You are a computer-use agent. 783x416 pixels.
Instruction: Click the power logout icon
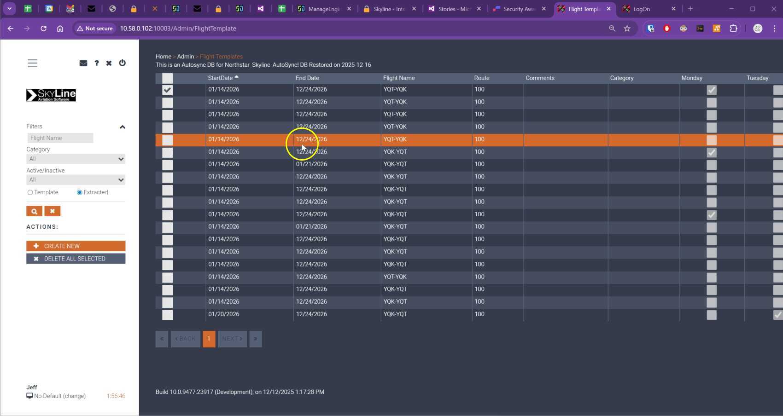122,63
